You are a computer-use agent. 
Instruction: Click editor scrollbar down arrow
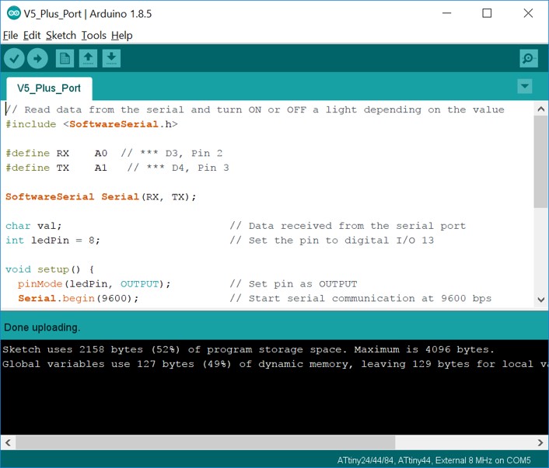pyautogui.click(x=541, y=300)
